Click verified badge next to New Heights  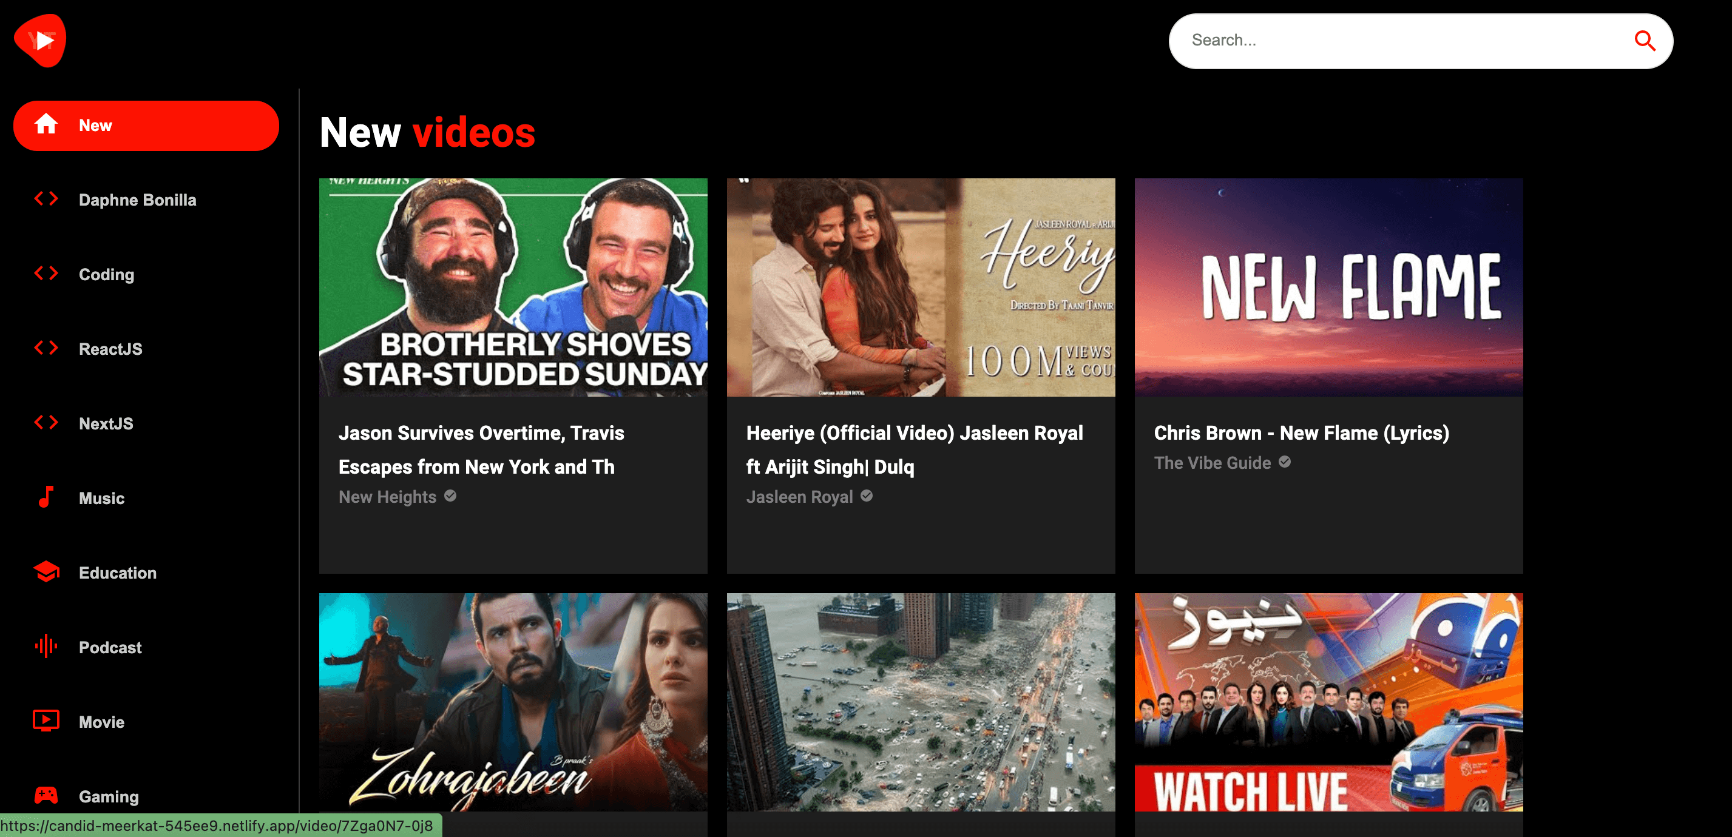pyautogui.click(x=450, y=496)
